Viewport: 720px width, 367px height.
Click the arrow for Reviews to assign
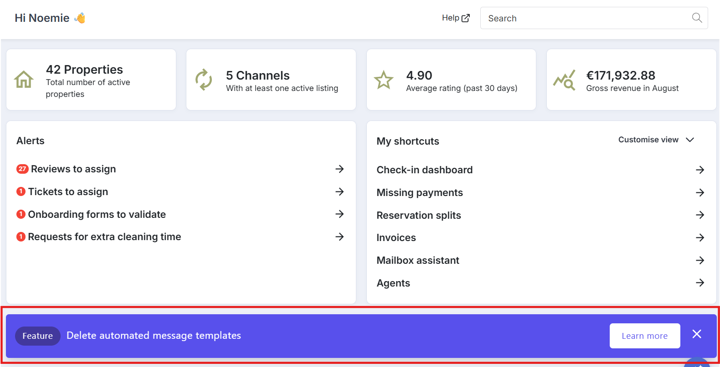click(339, 169)
